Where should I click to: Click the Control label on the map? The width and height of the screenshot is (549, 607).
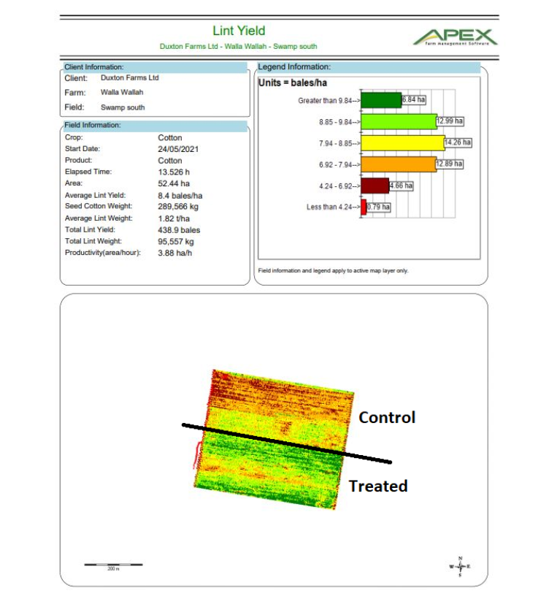(386, 417)
